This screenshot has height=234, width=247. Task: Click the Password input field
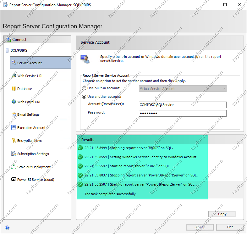click(183, 113)
